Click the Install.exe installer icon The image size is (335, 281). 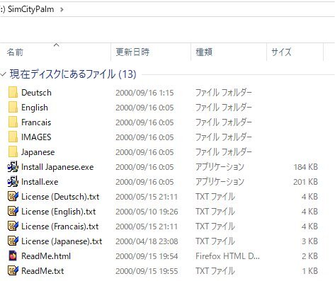tap(13, 182)
